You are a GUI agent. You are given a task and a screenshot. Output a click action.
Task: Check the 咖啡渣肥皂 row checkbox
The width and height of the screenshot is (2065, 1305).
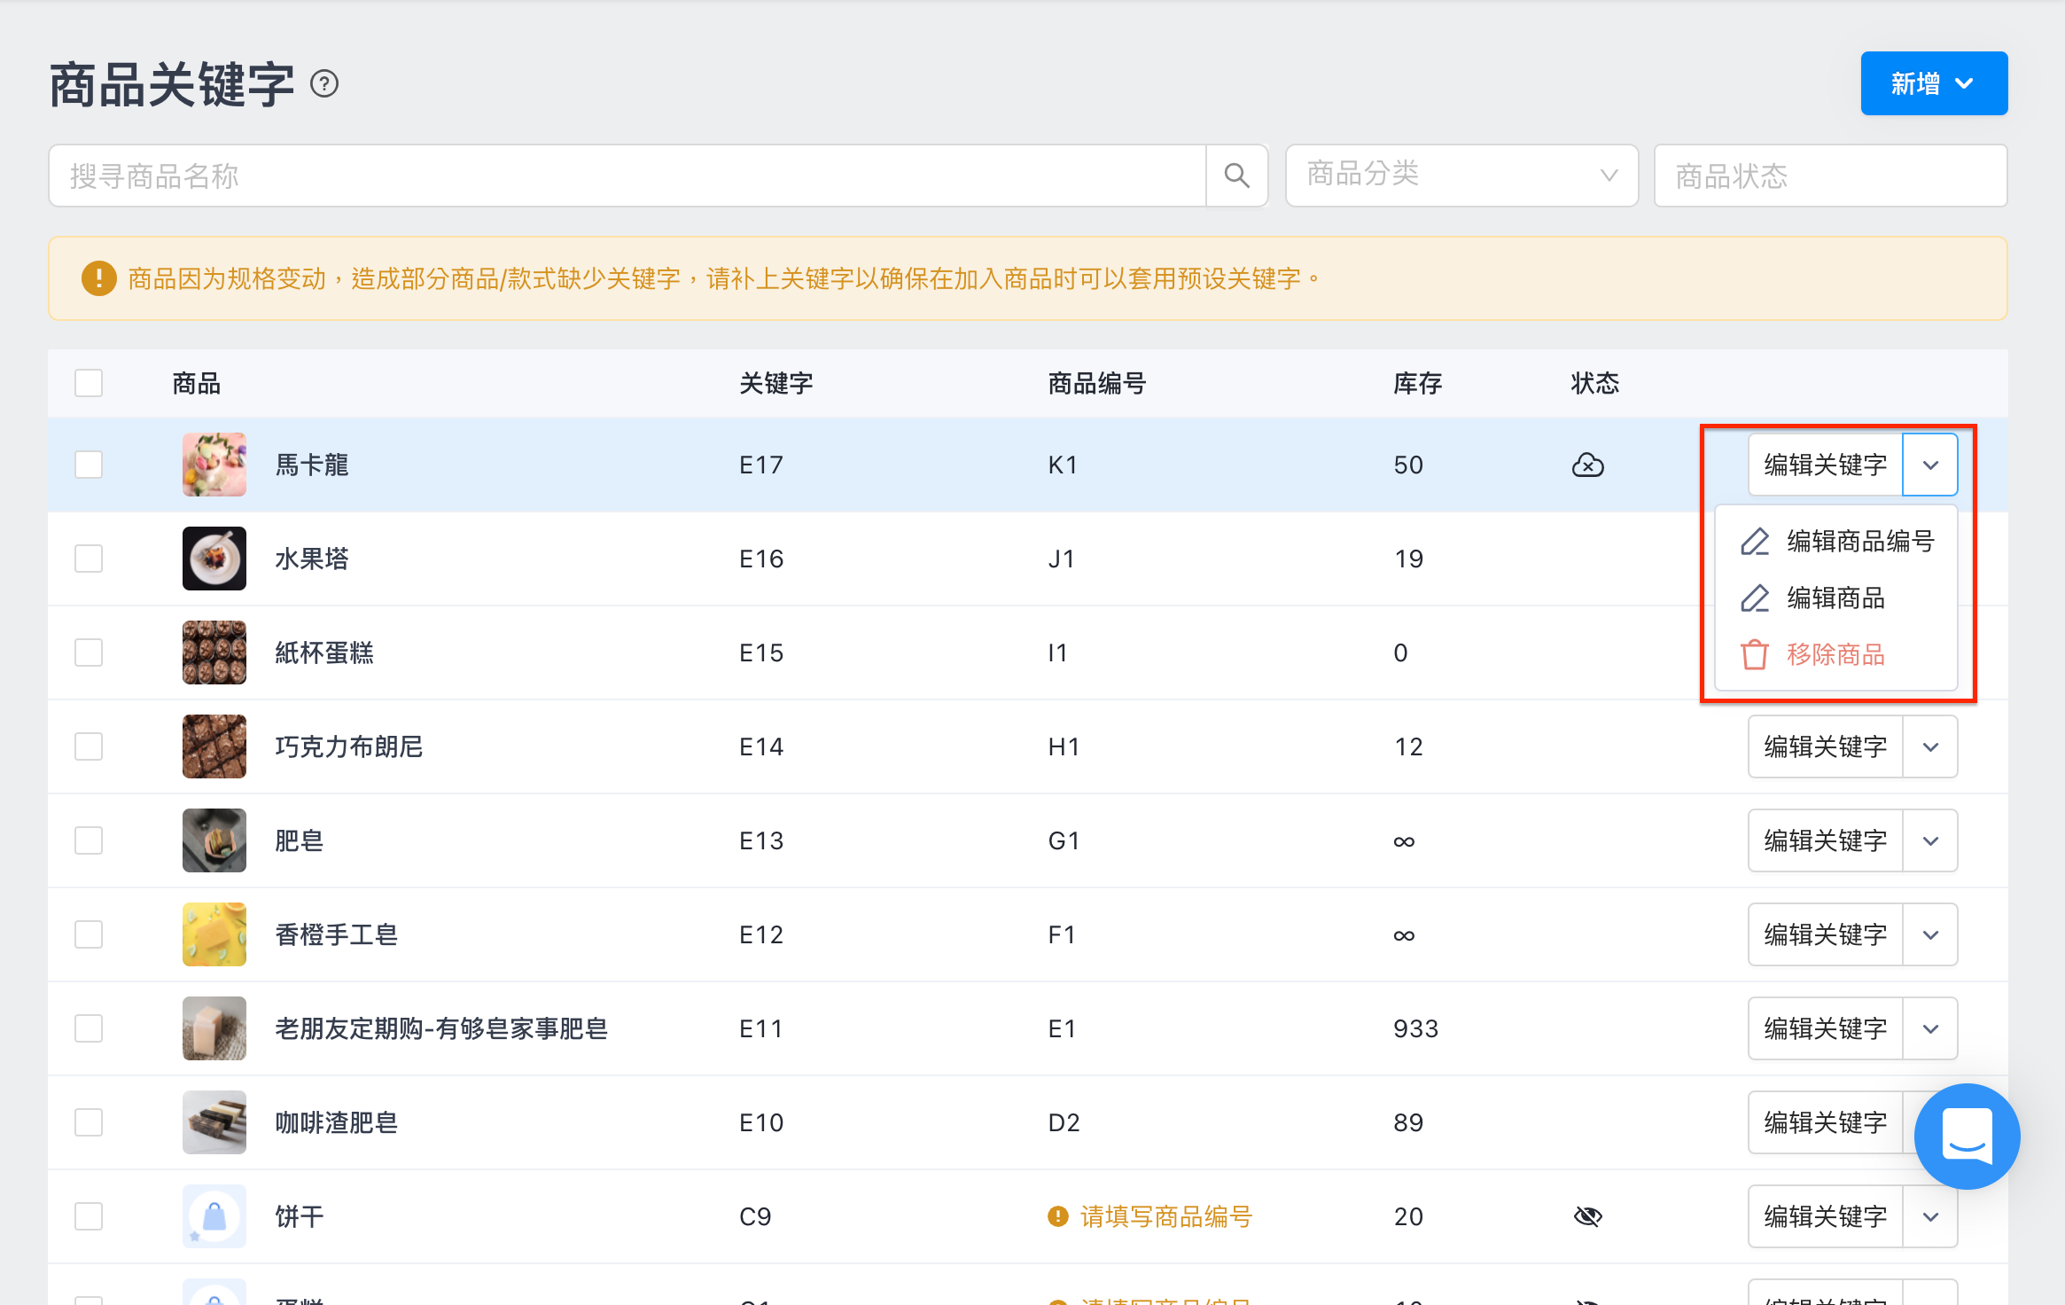click(89, 1122)
